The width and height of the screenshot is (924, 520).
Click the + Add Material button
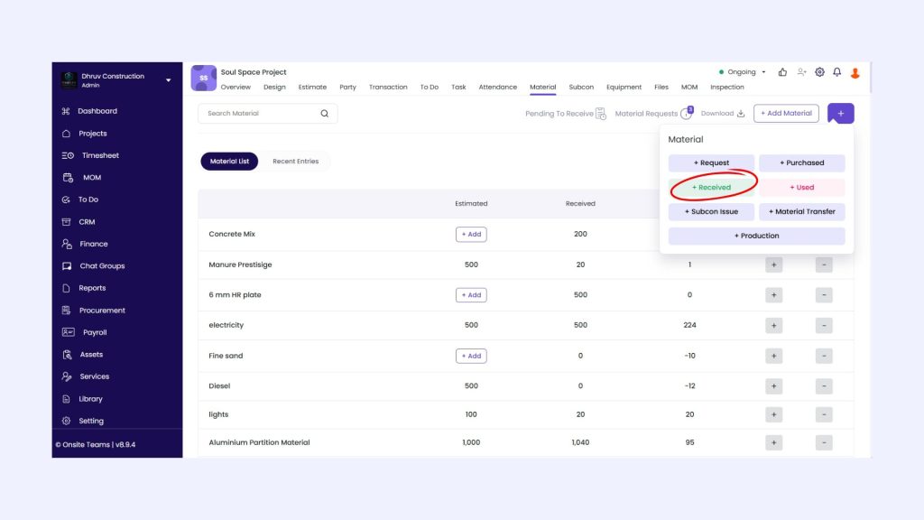(x=785, y=113)
